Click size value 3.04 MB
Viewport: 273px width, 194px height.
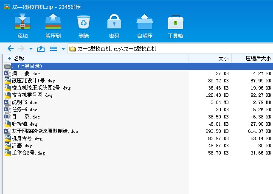(x=220, y=102)
